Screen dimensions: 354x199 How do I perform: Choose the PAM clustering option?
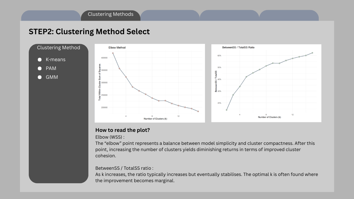tap(40, 68)
